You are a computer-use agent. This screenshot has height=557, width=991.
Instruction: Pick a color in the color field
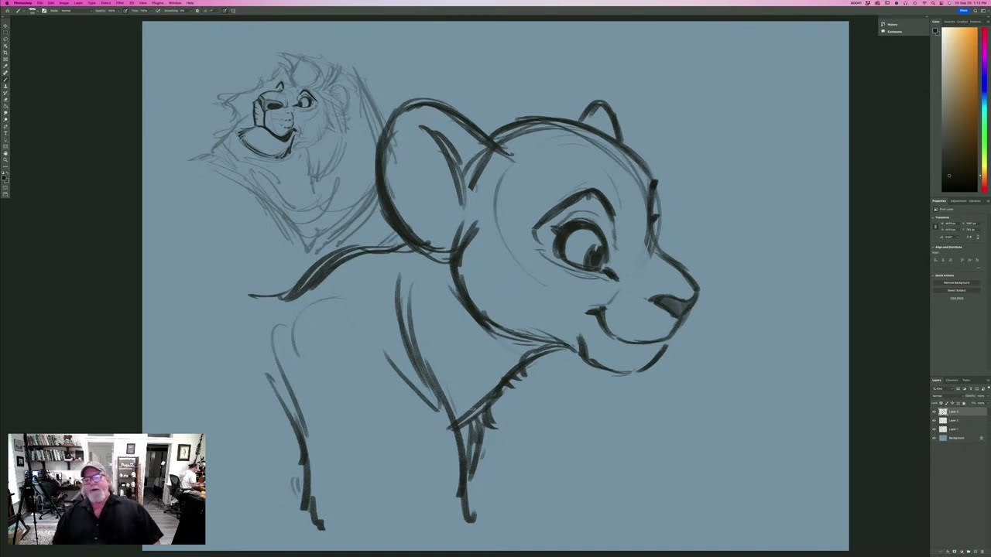[960, 108]
